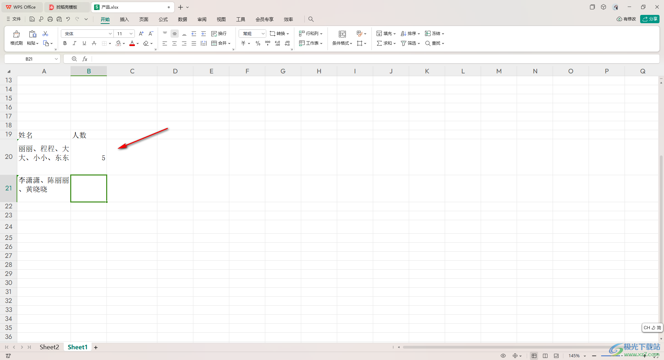Screen dimensions: 664x360
Task: Click the Sum (求和) button
Action: [386, 43]
